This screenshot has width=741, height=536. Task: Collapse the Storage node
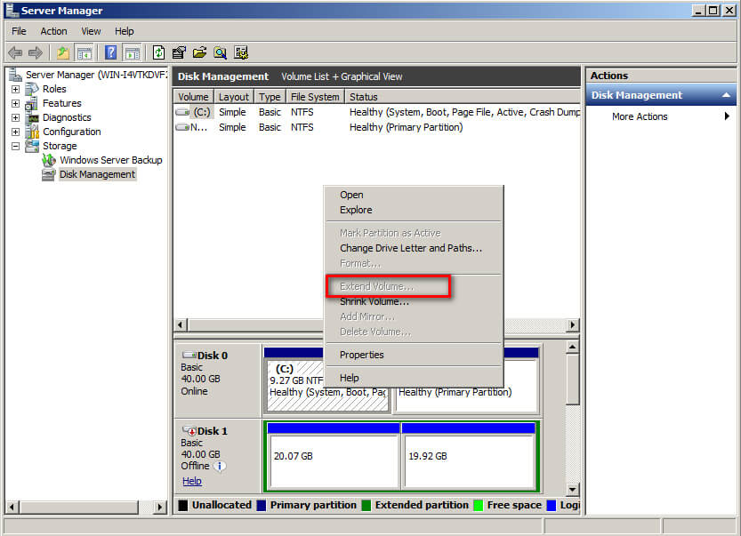[x=16, y=146]
